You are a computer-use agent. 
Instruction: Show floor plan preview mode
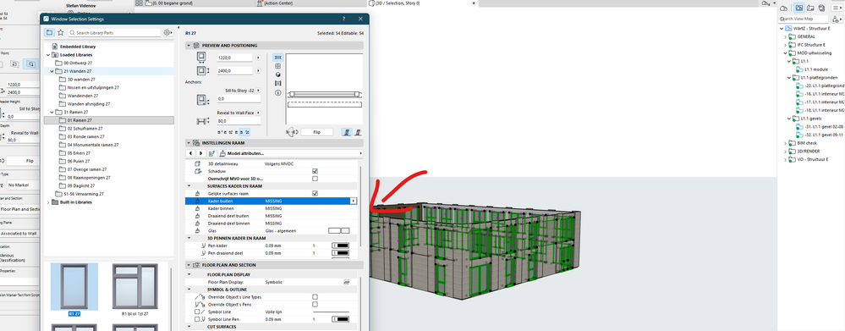click(x=278, y=58)
